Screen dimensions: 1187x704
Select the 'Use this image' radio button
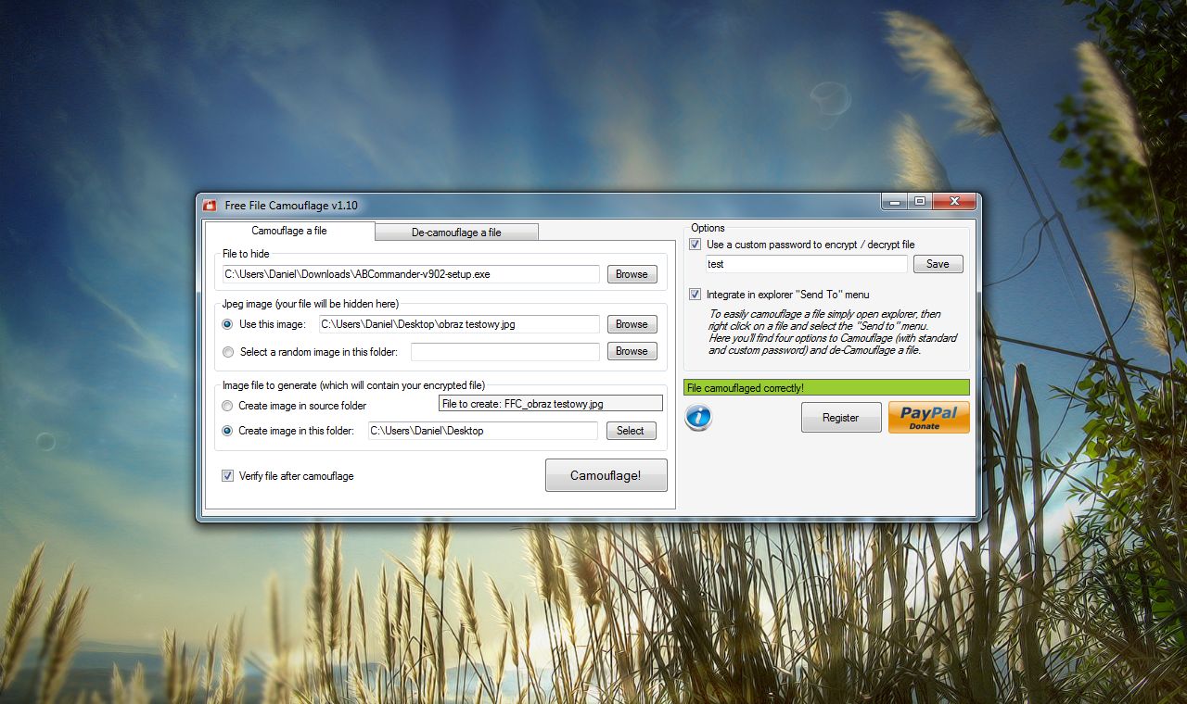point(228,324)
